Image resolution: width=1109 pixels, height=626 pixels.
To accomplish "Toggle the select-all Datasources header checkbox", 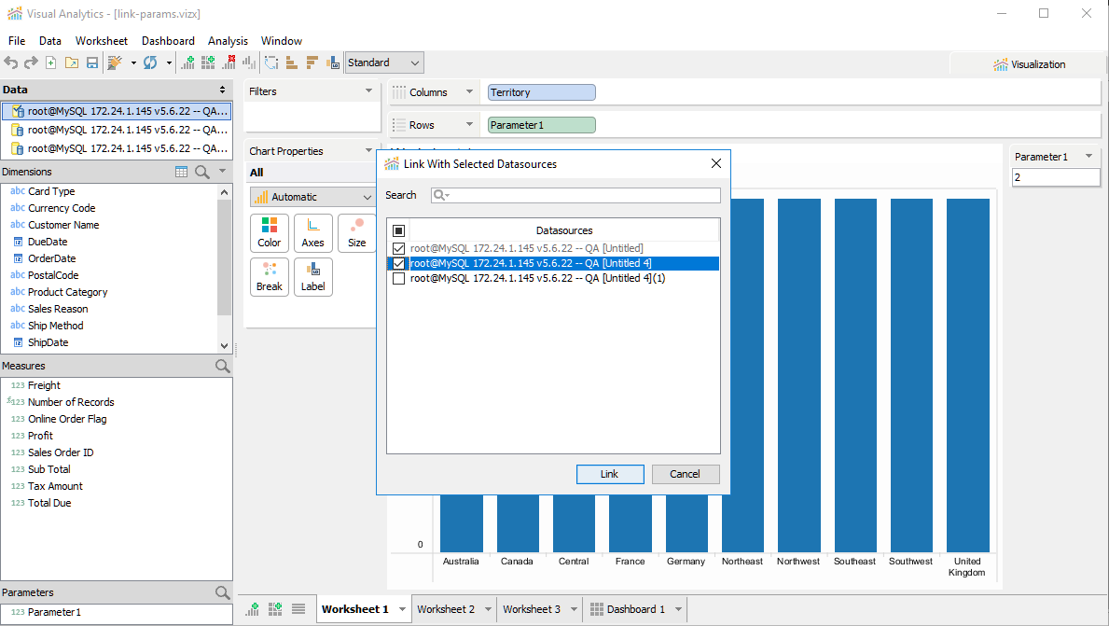I will 399,230.
